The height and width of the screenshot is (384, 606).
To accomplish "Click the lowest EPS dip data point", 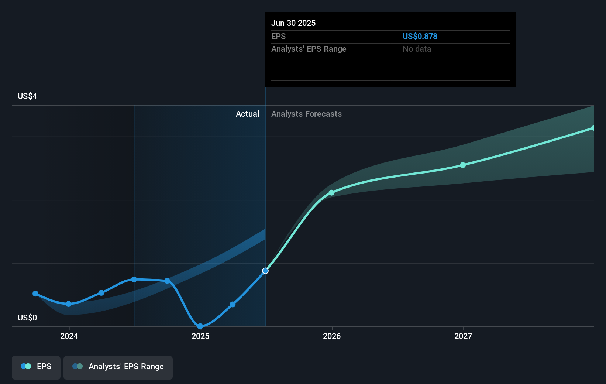I will point(200,326).
